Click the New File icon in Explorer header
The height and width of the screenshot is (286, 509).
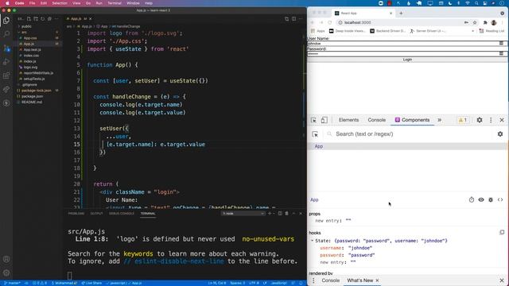[29, 19]
